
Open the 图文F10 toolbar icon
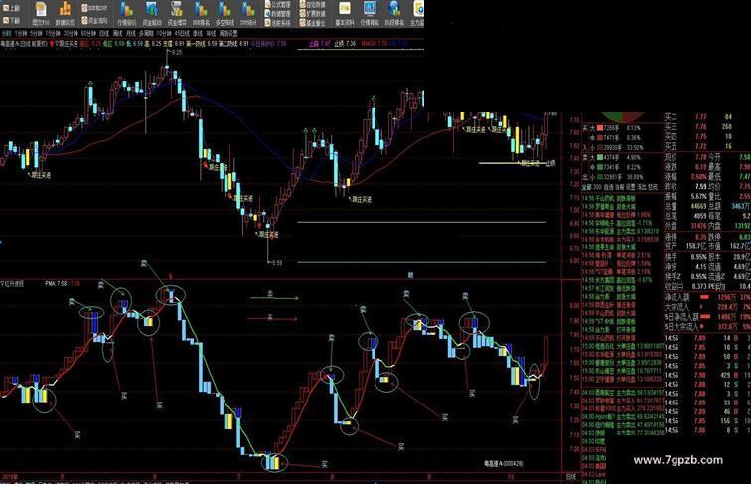coord(41,13)
